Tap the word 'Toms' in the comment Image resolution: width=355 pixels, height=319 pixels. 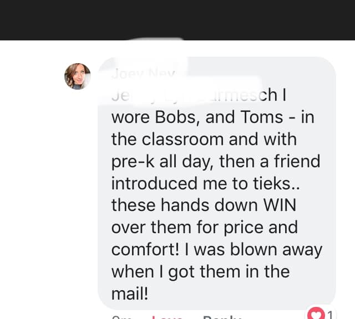point(262,117)
